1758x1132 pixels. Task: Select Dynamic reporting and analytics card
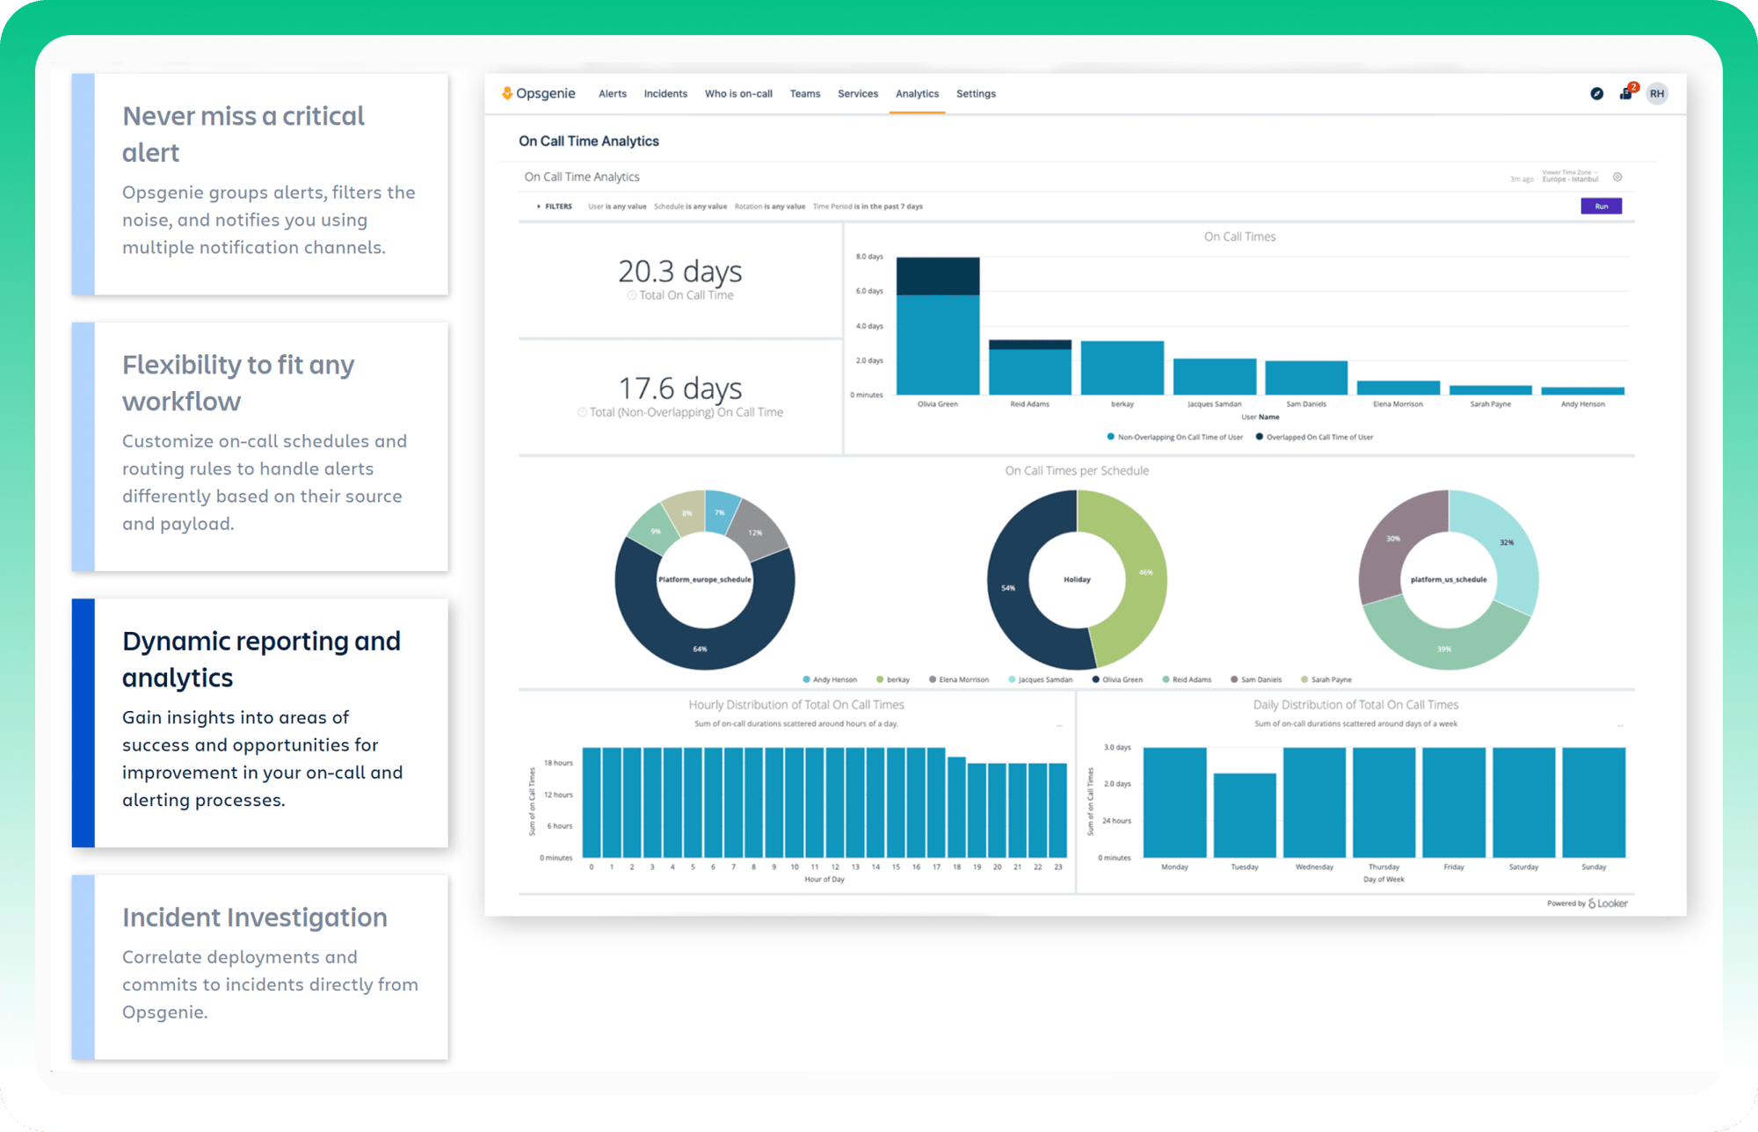(x=260, y=722)
